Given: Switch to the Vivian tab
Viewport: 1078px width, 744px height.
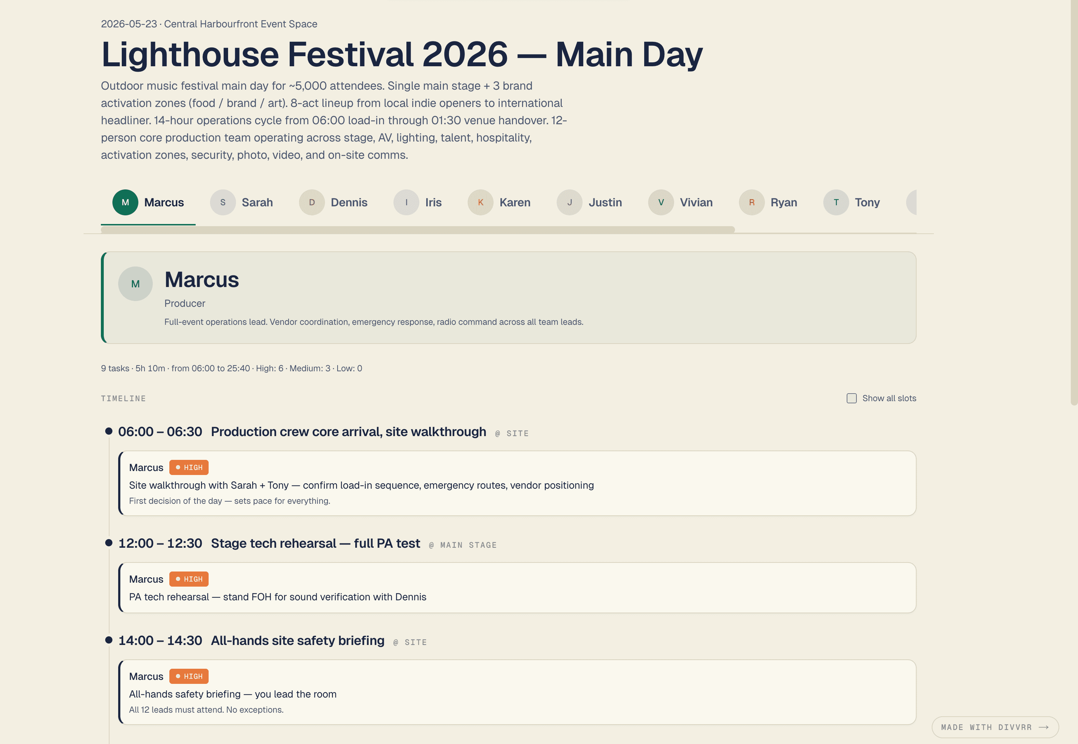Looking at the screenshot, I should click(x=681, y=202).
